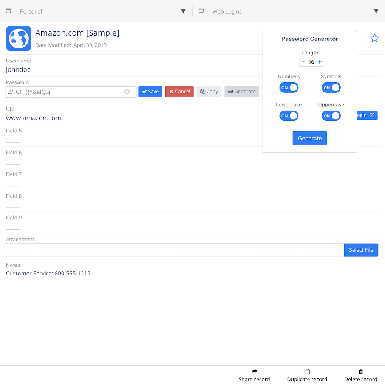Screen dimensions: 385x386
Task: Cancel the password edit
Action: (179, 92)
